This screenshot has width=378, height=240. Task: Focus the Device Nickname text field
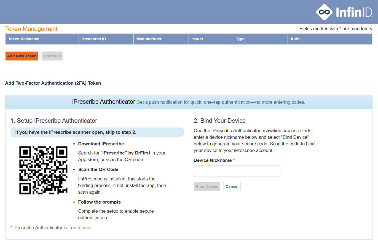coord(237,171)
